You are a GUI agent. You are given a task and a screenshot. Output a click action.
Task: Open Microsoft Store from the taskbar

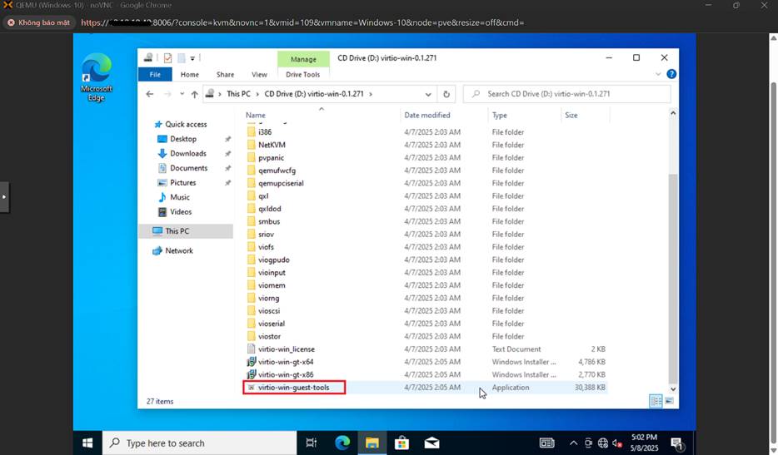click(401, 443)
